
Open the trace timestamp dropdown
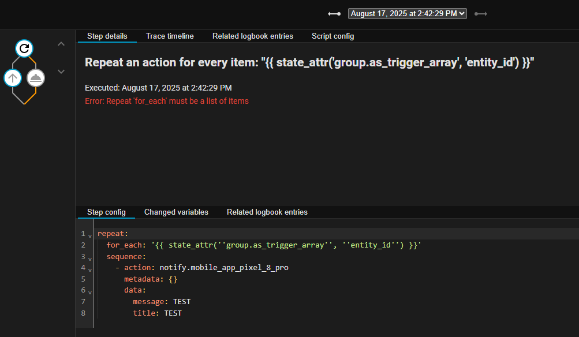(407, 14)
